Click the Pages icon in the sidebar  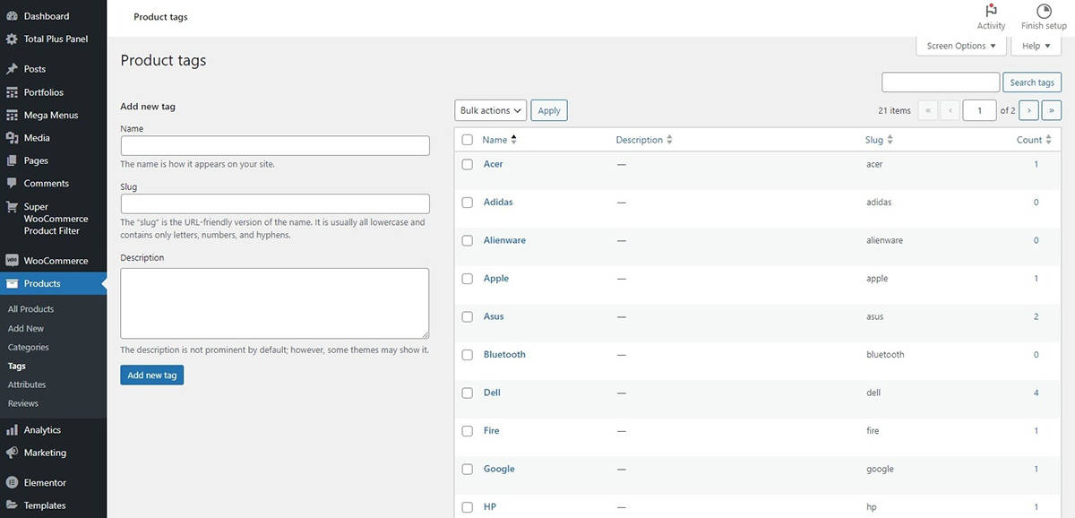point(12,160)
